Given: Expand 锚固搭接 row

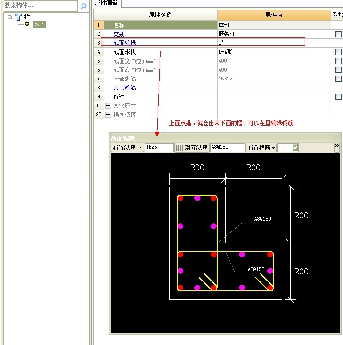Looking at the screenshot, I should point(108,115).
